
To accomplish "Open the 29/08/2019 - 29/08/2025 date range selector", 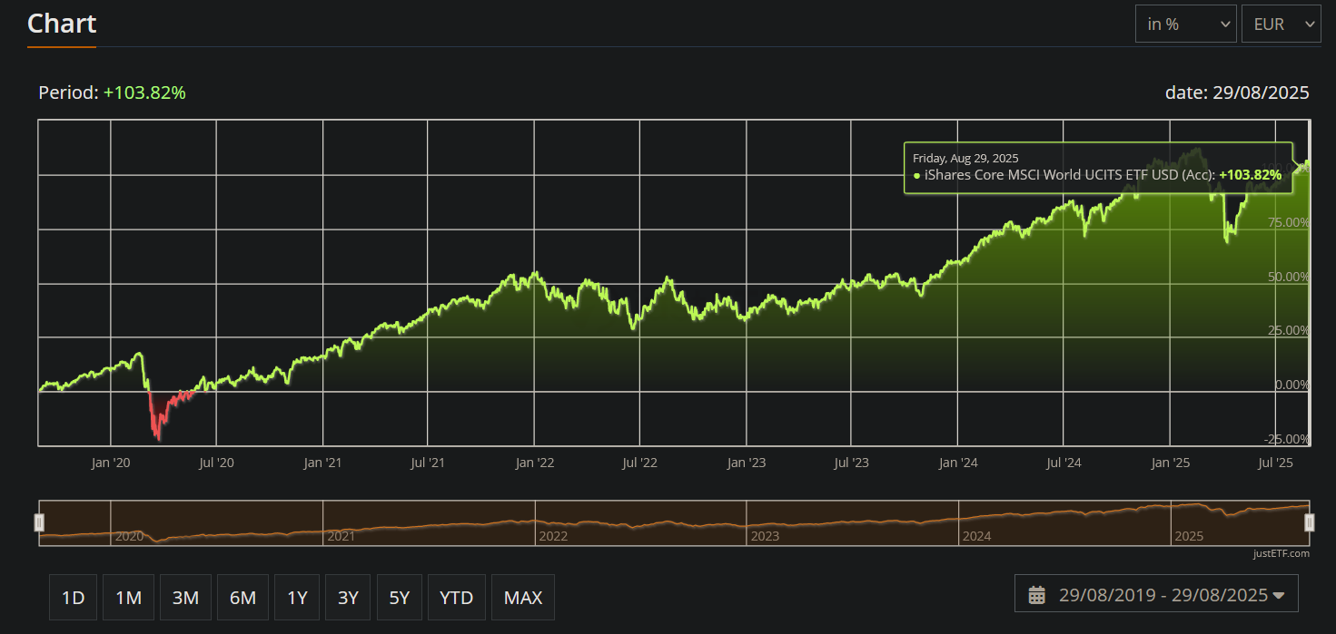I will pos(1156,595).
